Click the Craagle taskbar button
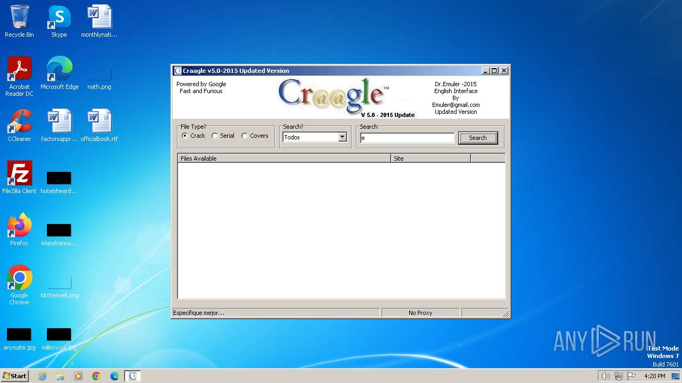The height and width of the screenshot is (383, 682). pyautogui.click(x=133, y=376)
